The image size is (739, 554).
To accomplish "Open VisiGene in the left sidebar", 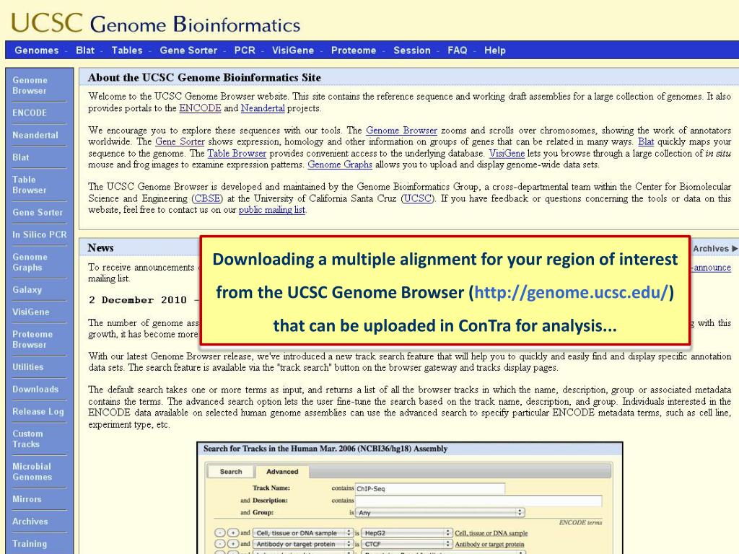I will [30, 312].
